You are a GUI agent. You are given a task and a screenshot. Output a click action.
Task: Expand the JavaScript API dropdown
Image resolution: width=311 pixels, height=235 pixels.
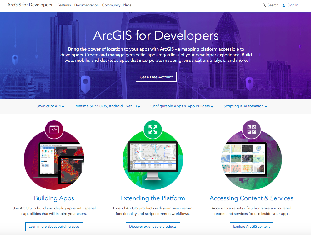coord(50,106)
